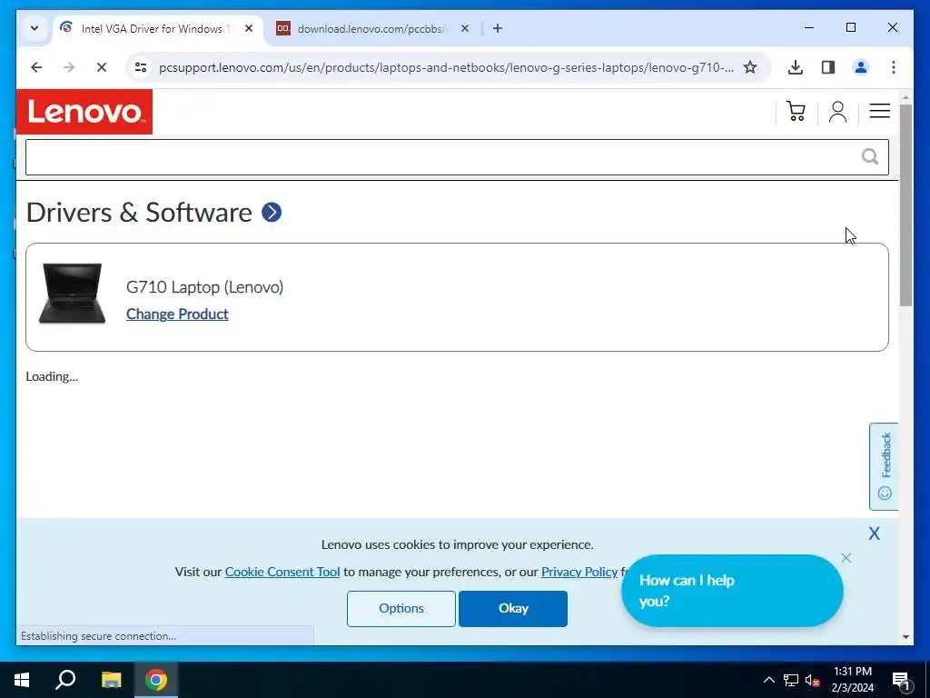This screenshot has height=698, width=930.
Task: Click the blue arrow next to Drivers & Software
Action: tap(272, 213)
